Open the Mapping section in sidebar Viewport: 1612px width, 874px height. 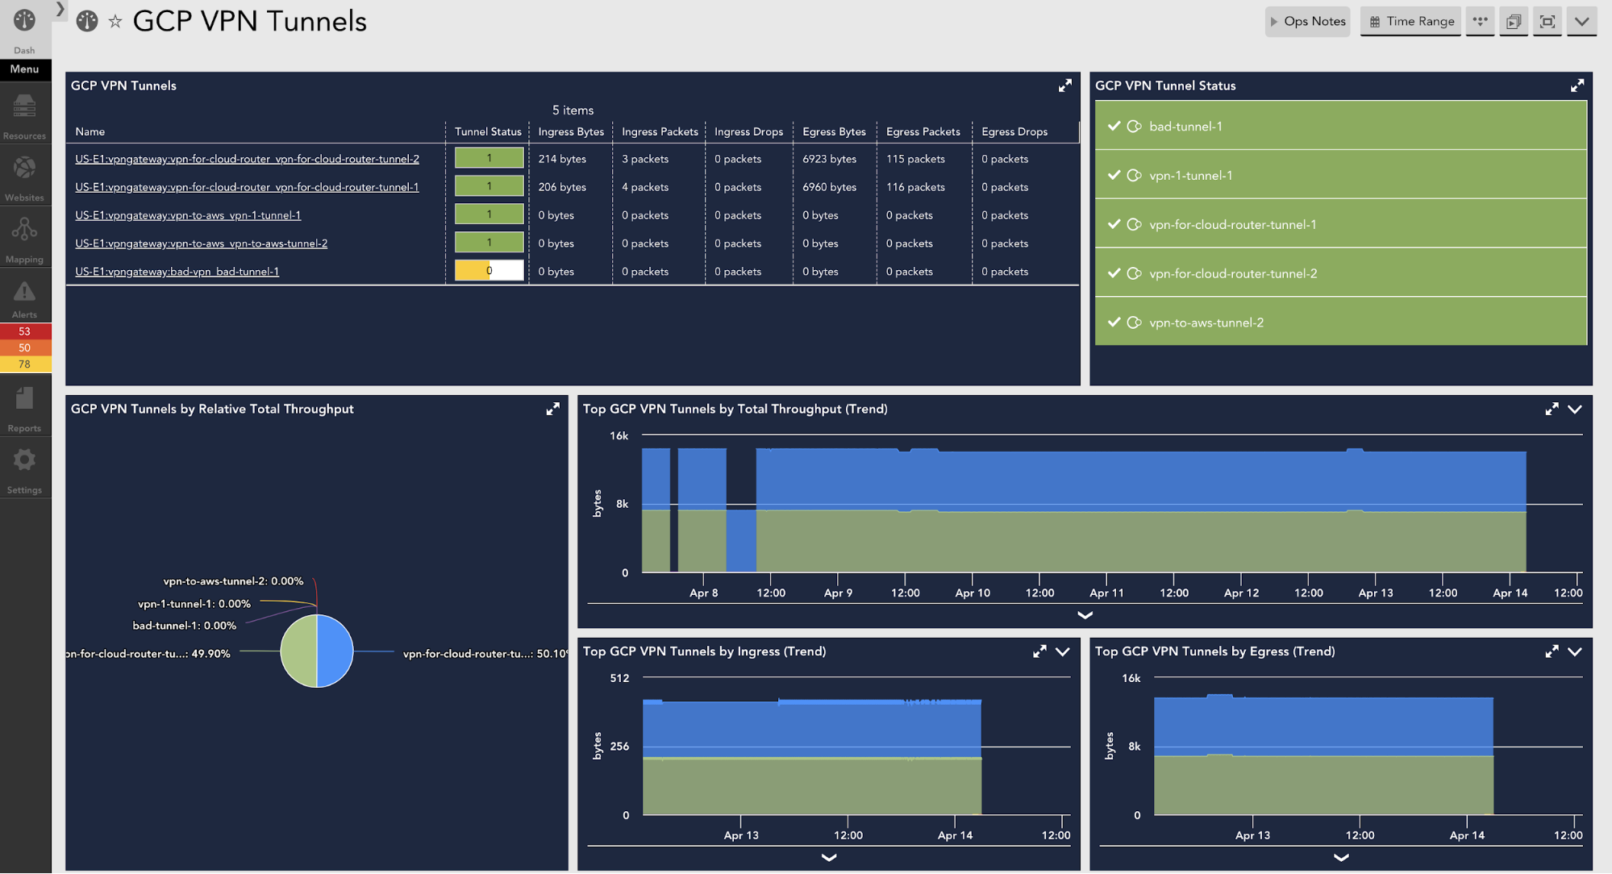coord(24,239)
